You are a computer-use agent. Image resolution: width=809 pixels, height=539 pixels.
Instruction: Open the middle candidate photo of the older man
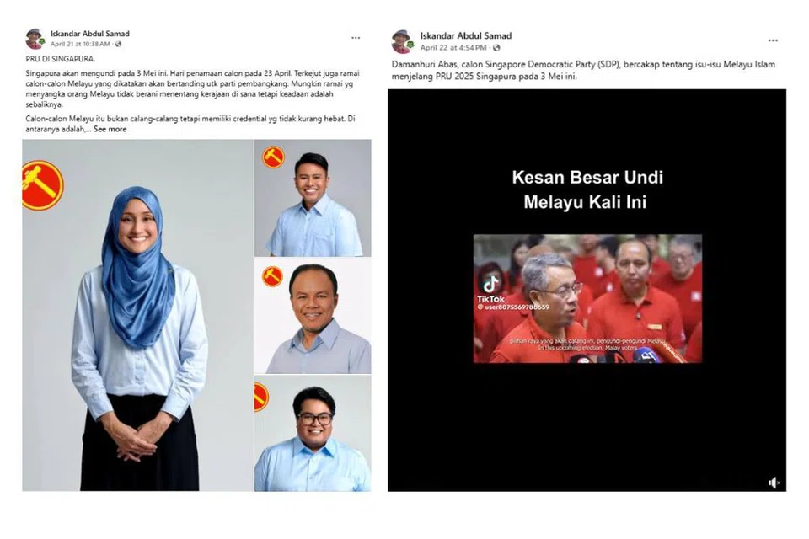(x=313, y=316)
